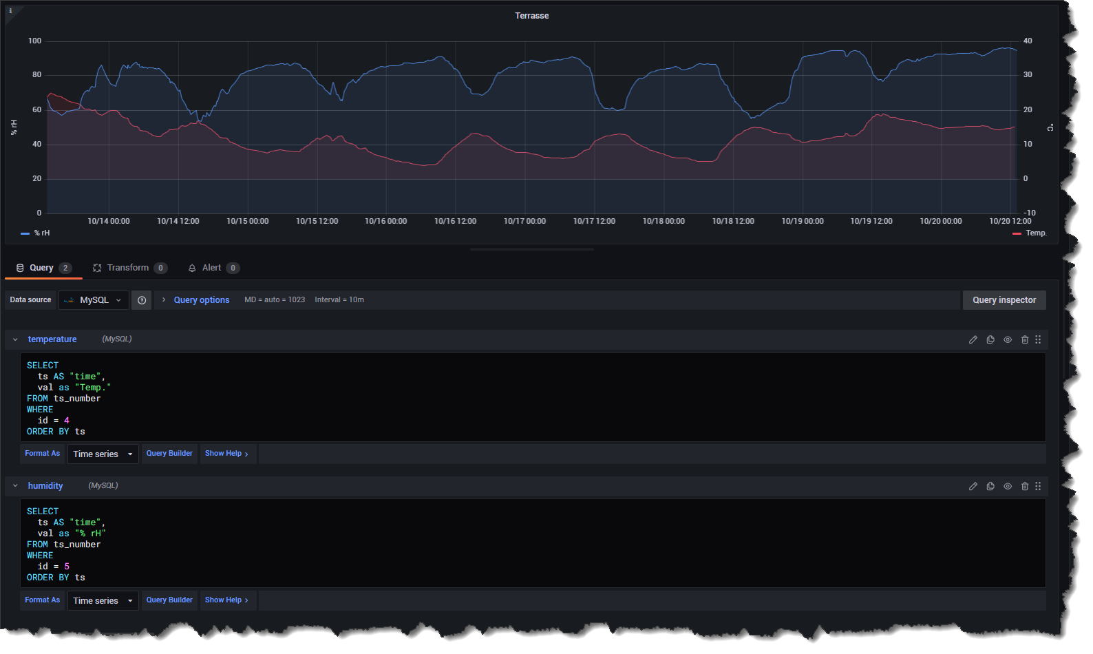The height and width of the screenshot is (654, 1093).
Task: Click the Data source label
Action: coord(30,300)
